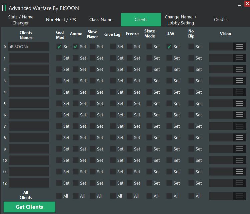Enable No Clip for All Clients
Viewport: 250px width, 214px height.
click(x=191, y=196)
